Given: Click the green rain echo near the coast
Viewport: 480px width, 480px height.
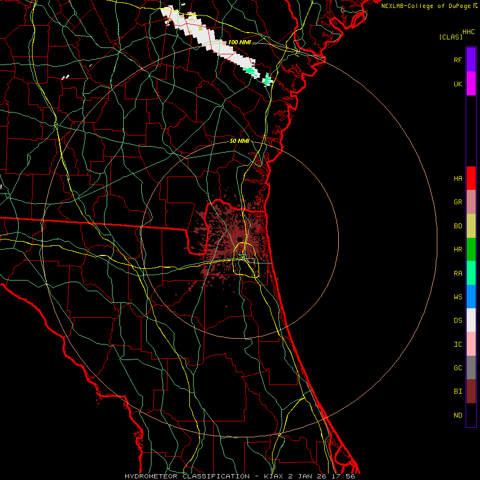Looking at the screenshot, I should (268, 79).
